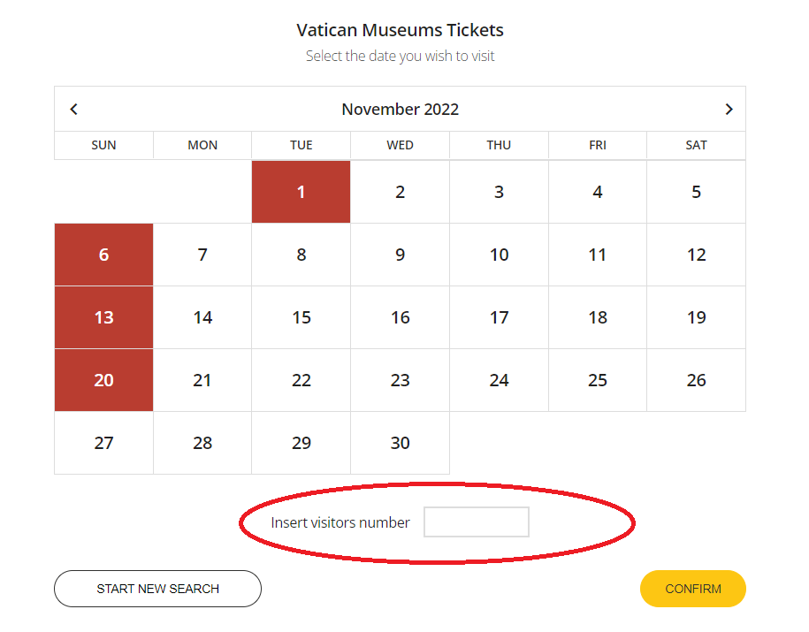Click the red Sunday date 20
The image size is (809, 632).
pyautogui.click(x=103, y=380)
